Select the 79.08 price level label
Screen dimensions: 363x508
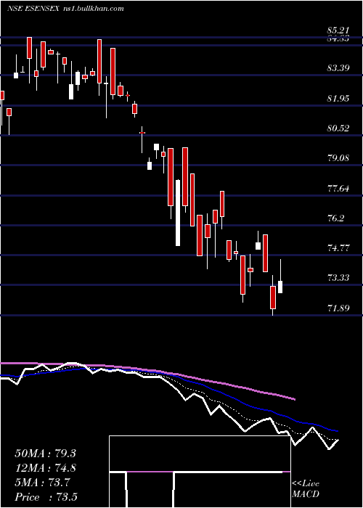tap(338, 158)
